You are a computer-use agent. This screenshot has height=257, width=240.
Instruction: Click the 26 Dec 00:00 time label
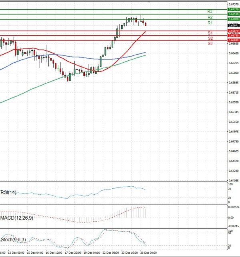pyautogui.click(x=148, y=253)
